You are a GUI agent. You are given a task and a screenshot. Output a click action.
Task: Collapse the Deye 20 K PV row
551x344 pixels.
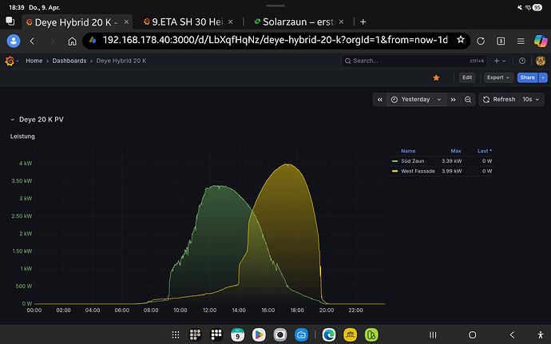click(x=13, y=119)
